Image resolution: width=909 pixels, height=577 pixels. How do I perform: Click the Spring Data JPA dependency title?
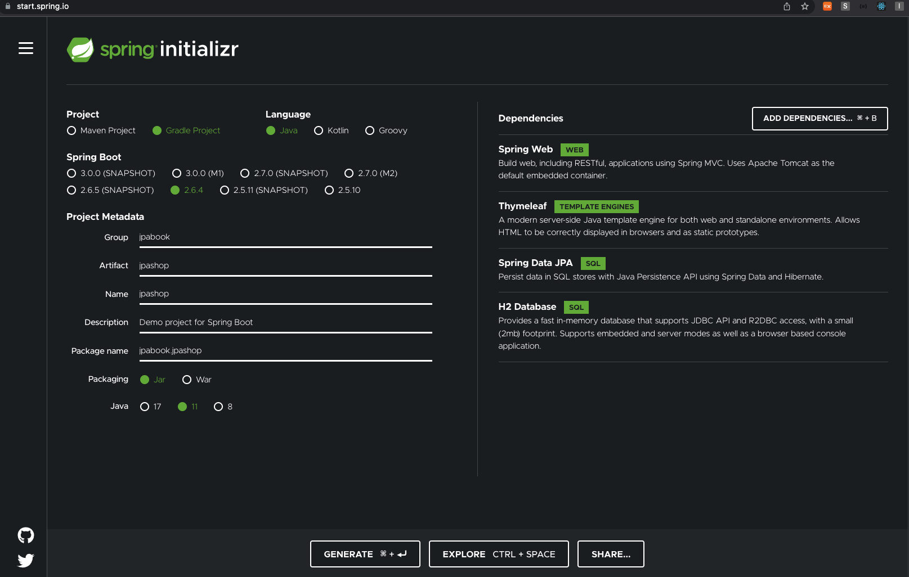click(x=535, y=263)
